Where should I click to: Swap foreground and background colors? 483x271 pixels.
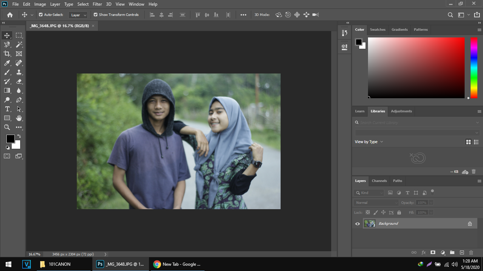click(x=19, y=136)
